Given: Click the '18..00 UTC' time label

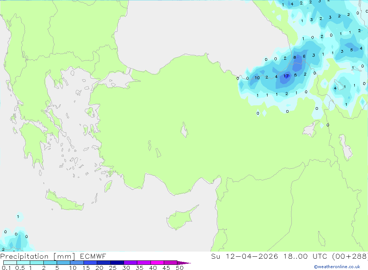Looking at the screenshot, I should (305, 256).
